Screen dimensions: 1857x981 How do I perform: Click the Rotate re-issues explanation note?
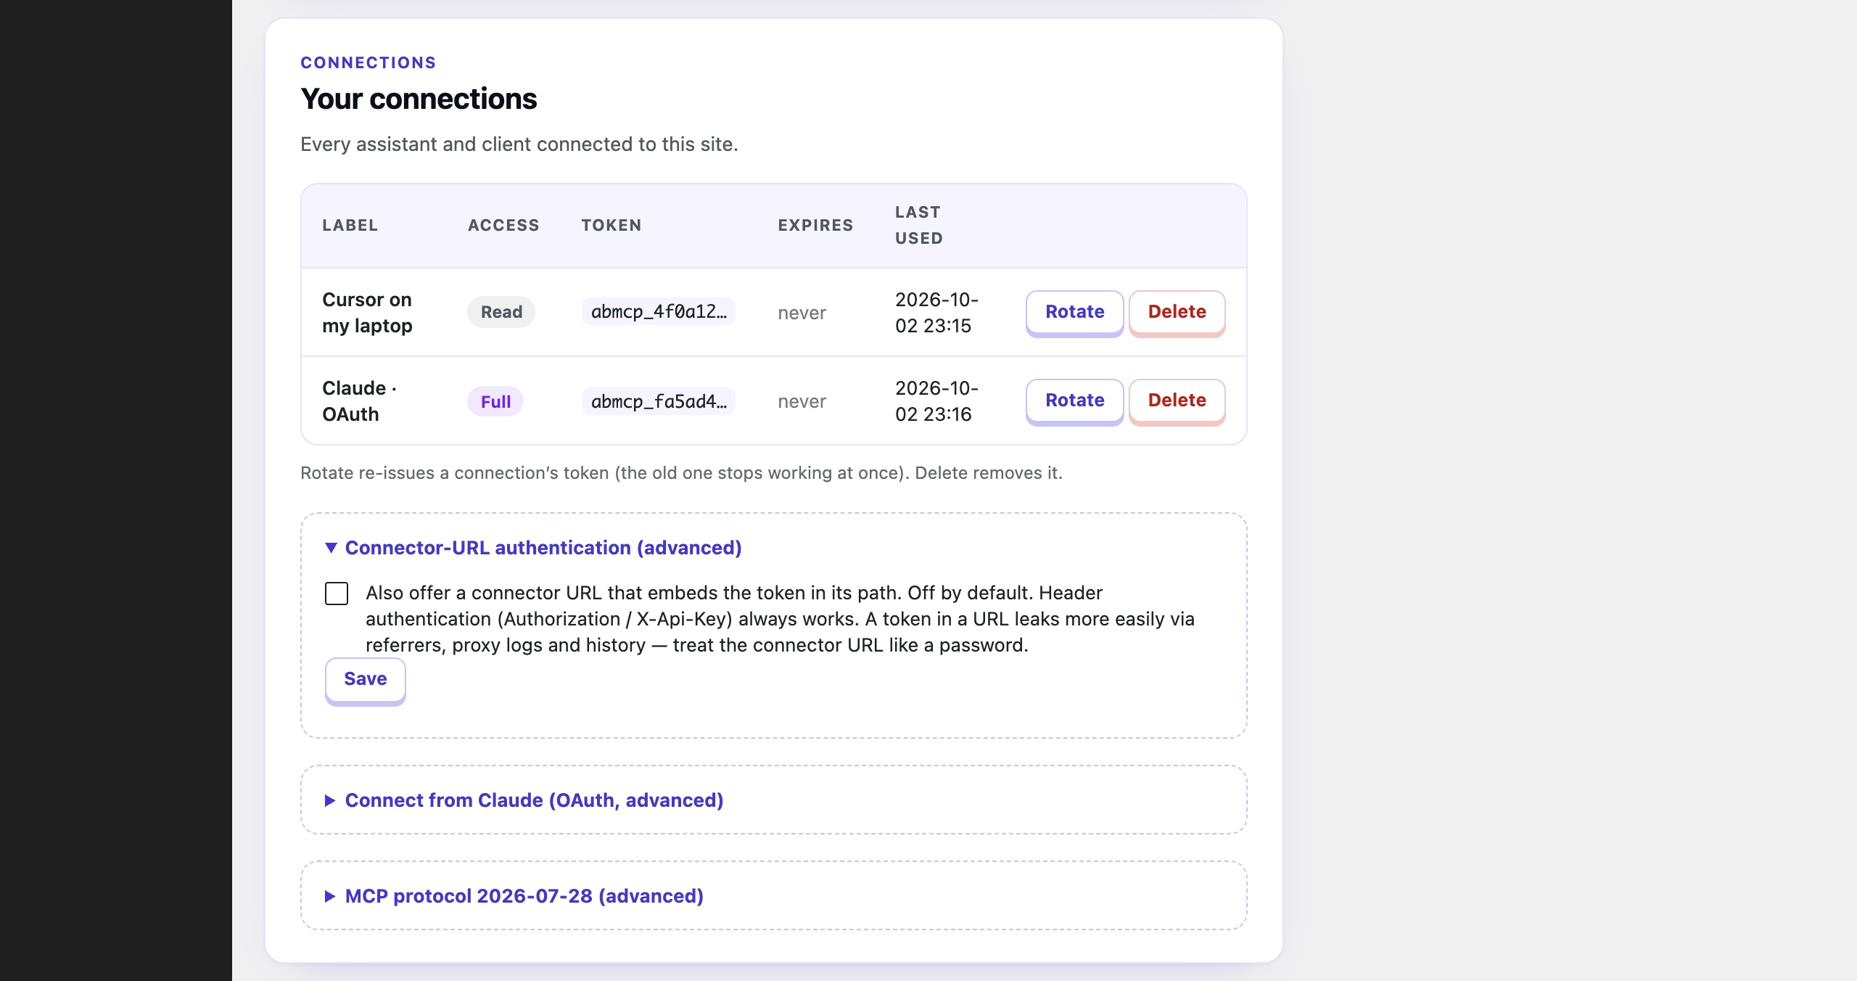click(681, 473)
